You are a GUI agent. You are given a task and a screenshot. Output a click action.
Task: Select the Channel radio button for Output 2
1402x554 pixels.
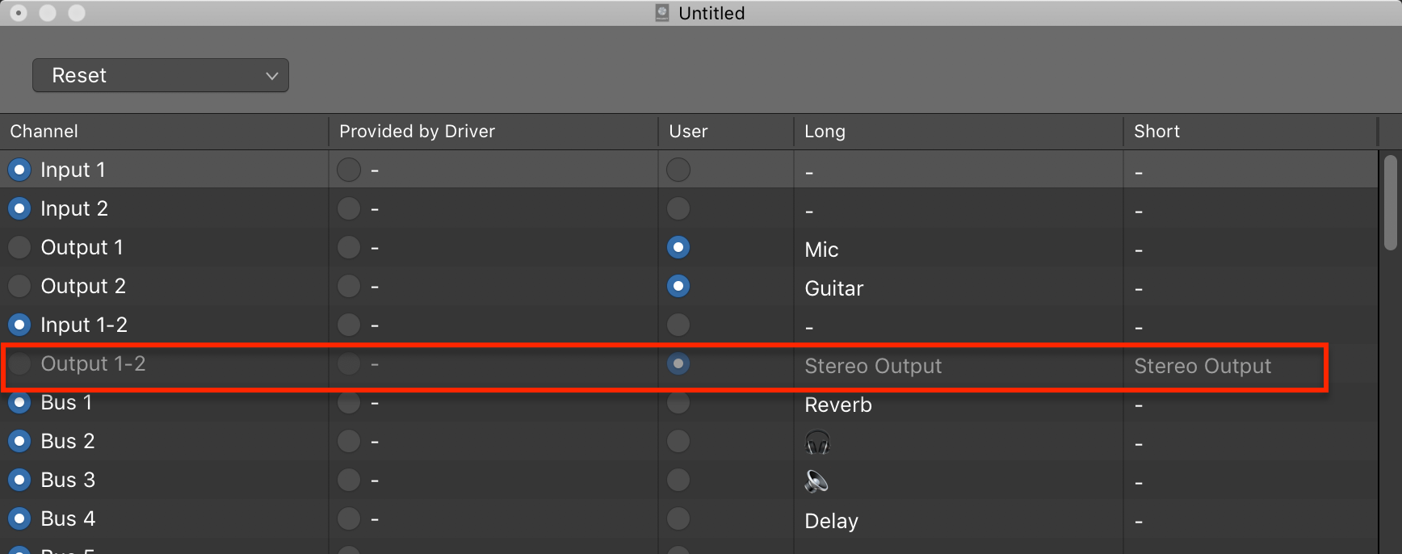point(19,286)
